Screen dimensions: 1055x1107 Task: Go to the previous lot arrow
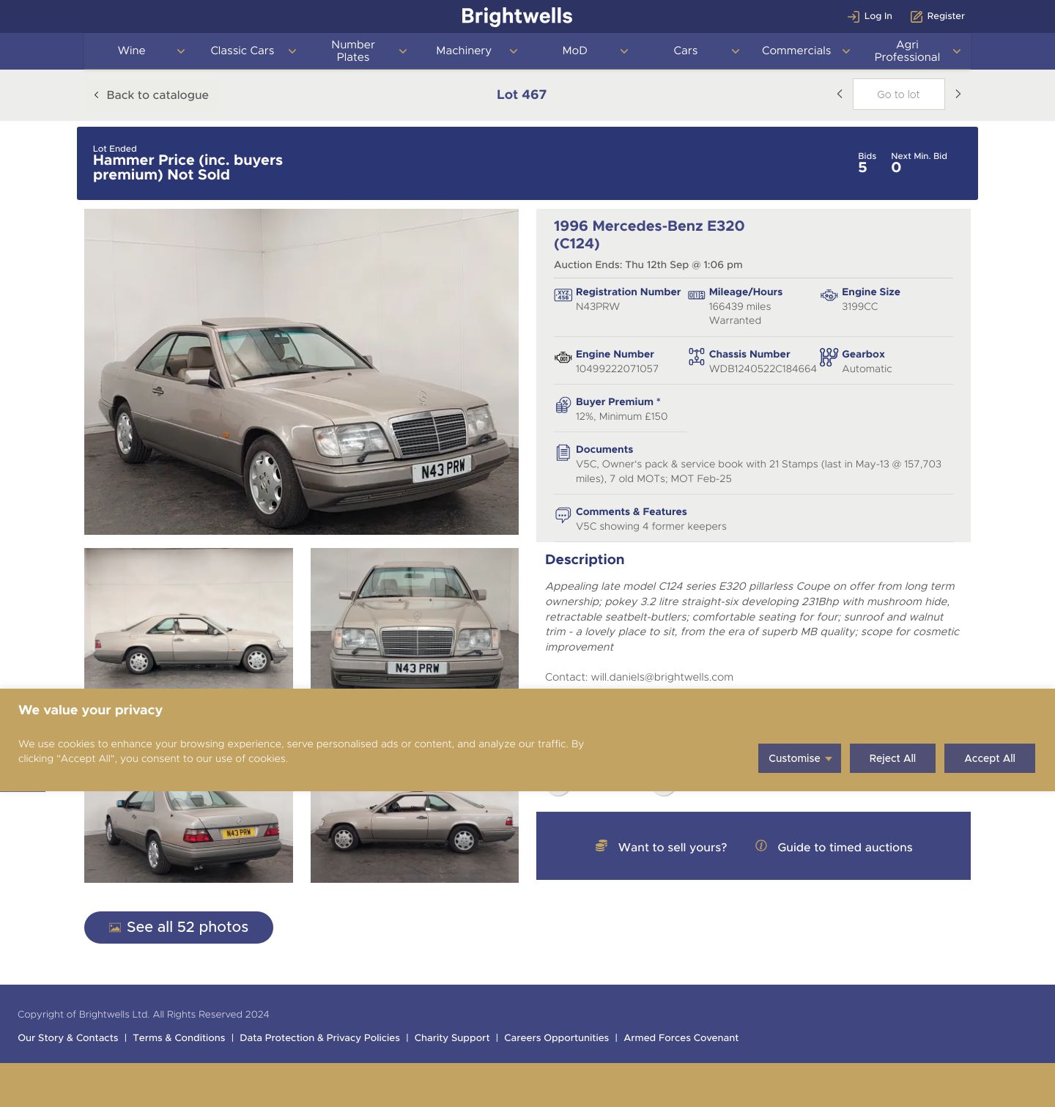click(x=840, y=94)
